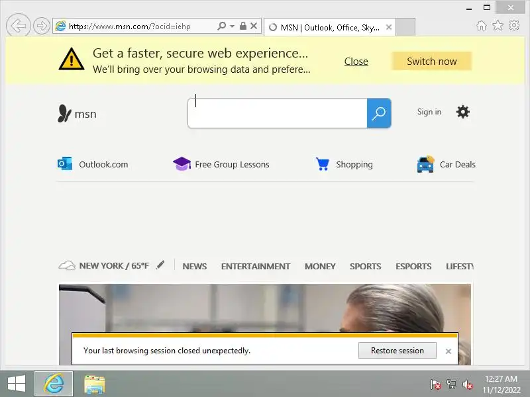Minimize the Internet Explorer window
Screen dimensions: 530x397
[x=469, y=8]
